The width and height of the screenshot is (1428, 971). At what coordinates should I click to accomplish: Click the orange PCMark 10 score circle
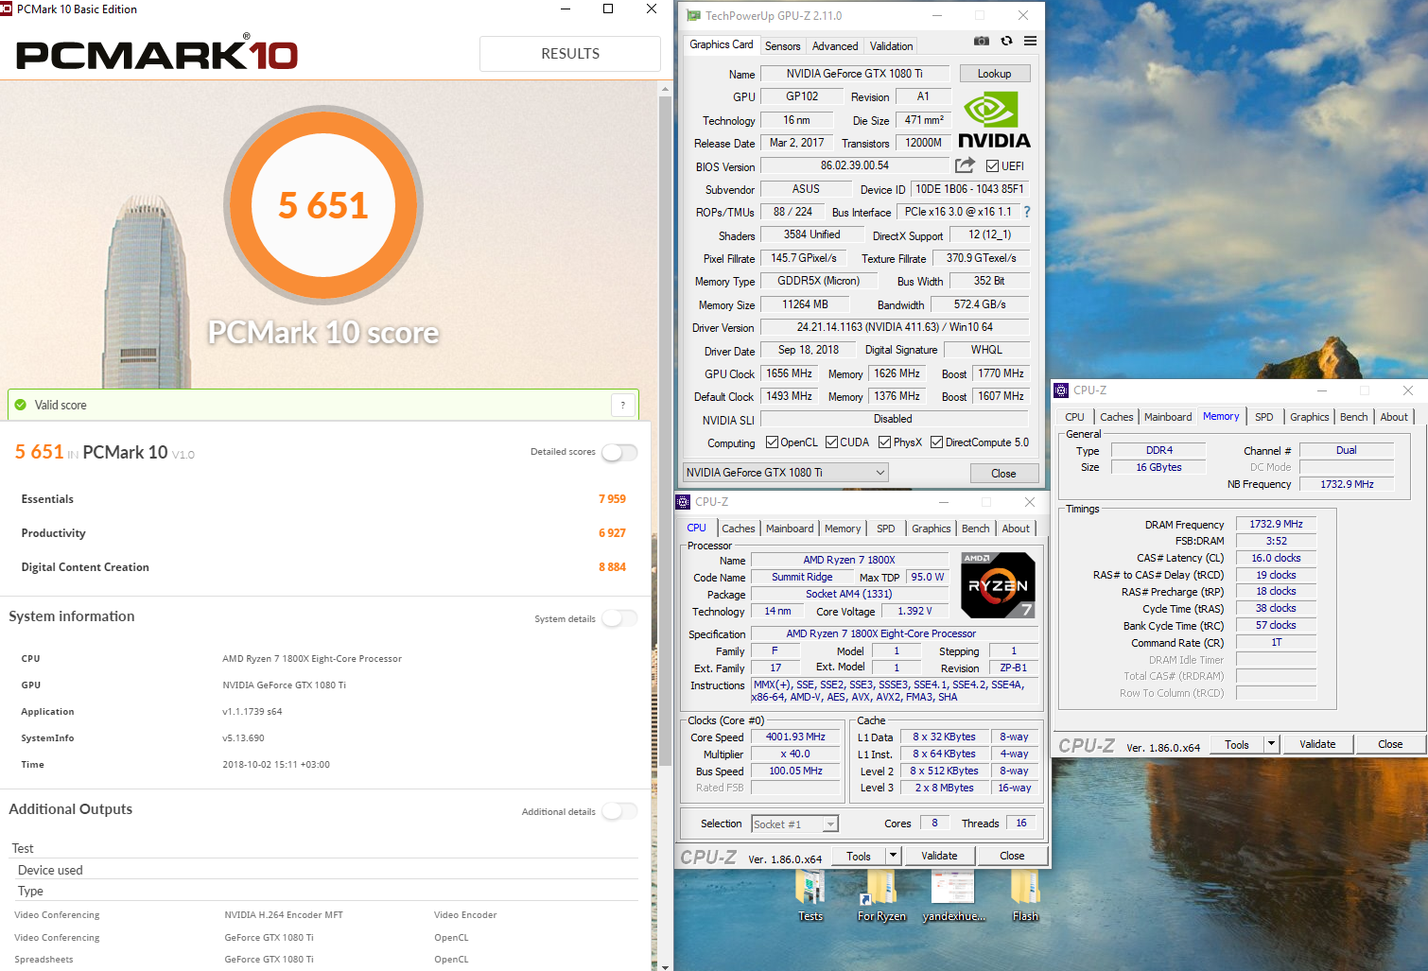pos(323,205)
